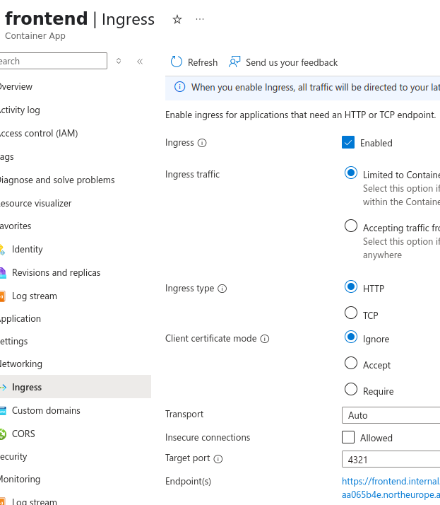Image resolution: width=440 pixels, height=505 pixels.
Task: Open the more options ellipsis menu
Action: click(x=200, y=19)
